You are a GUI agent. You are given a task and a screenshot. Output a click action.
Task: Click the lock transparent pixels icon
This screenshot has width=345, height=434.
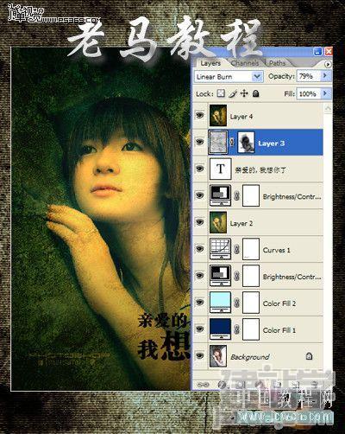click(221, 93)
